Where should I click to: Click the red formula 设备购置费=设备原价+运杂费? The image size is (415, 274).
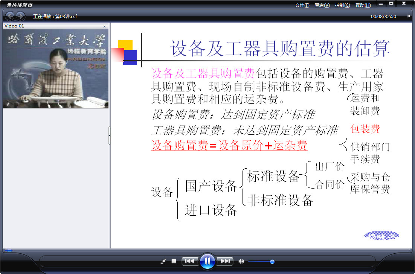[229, 145]
